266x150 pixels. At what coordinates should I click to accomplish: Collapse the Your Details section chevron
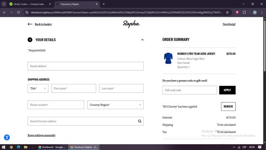(142, 40)
